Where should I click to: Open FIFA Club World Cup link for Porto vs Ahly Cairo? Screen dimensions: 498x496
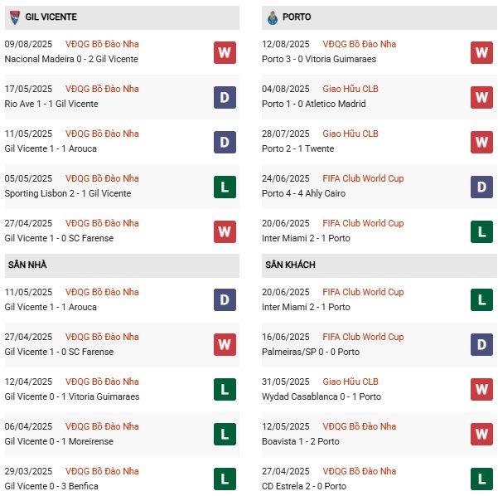[x=361, y=178]
